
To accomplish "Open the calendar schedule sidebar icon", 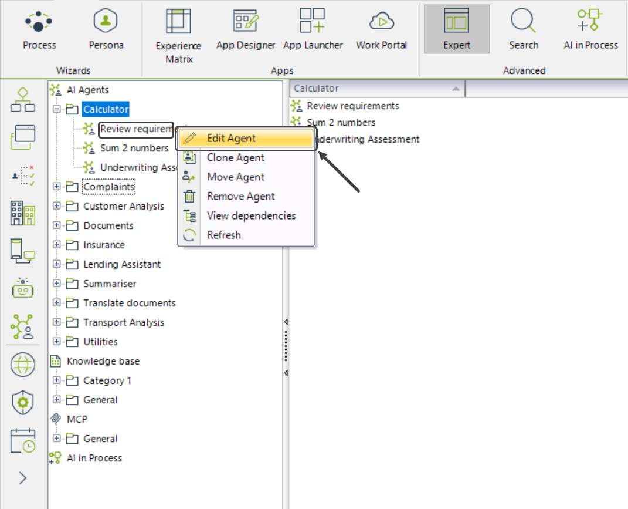I will [23, 440].
